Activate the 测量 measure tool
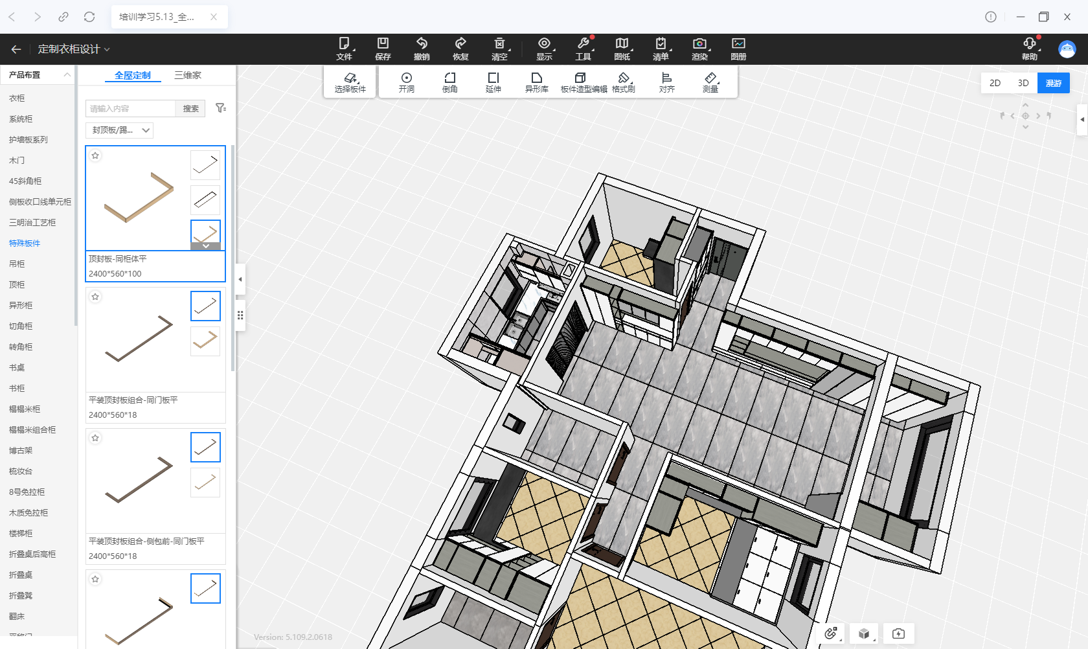The height and width of the screenshot is (649, 1088). click(710, 82)
